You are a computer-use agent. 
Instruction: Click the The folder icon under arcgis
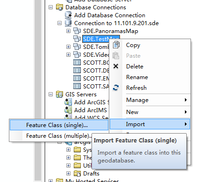point(77,157)
